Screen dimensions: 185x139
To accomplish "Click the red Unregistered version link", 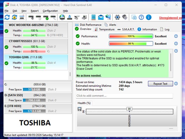I will coord(170,18).
